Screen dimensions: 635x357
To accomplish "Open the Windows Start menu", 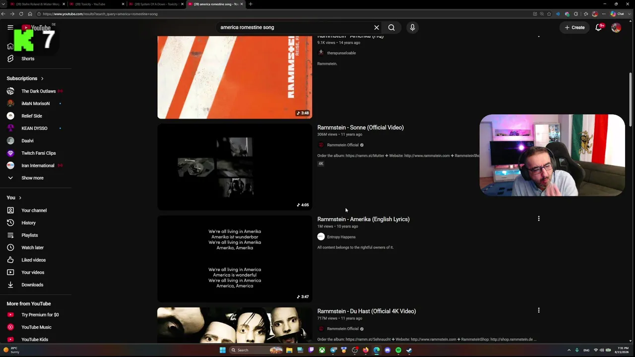I will [223, 350].
